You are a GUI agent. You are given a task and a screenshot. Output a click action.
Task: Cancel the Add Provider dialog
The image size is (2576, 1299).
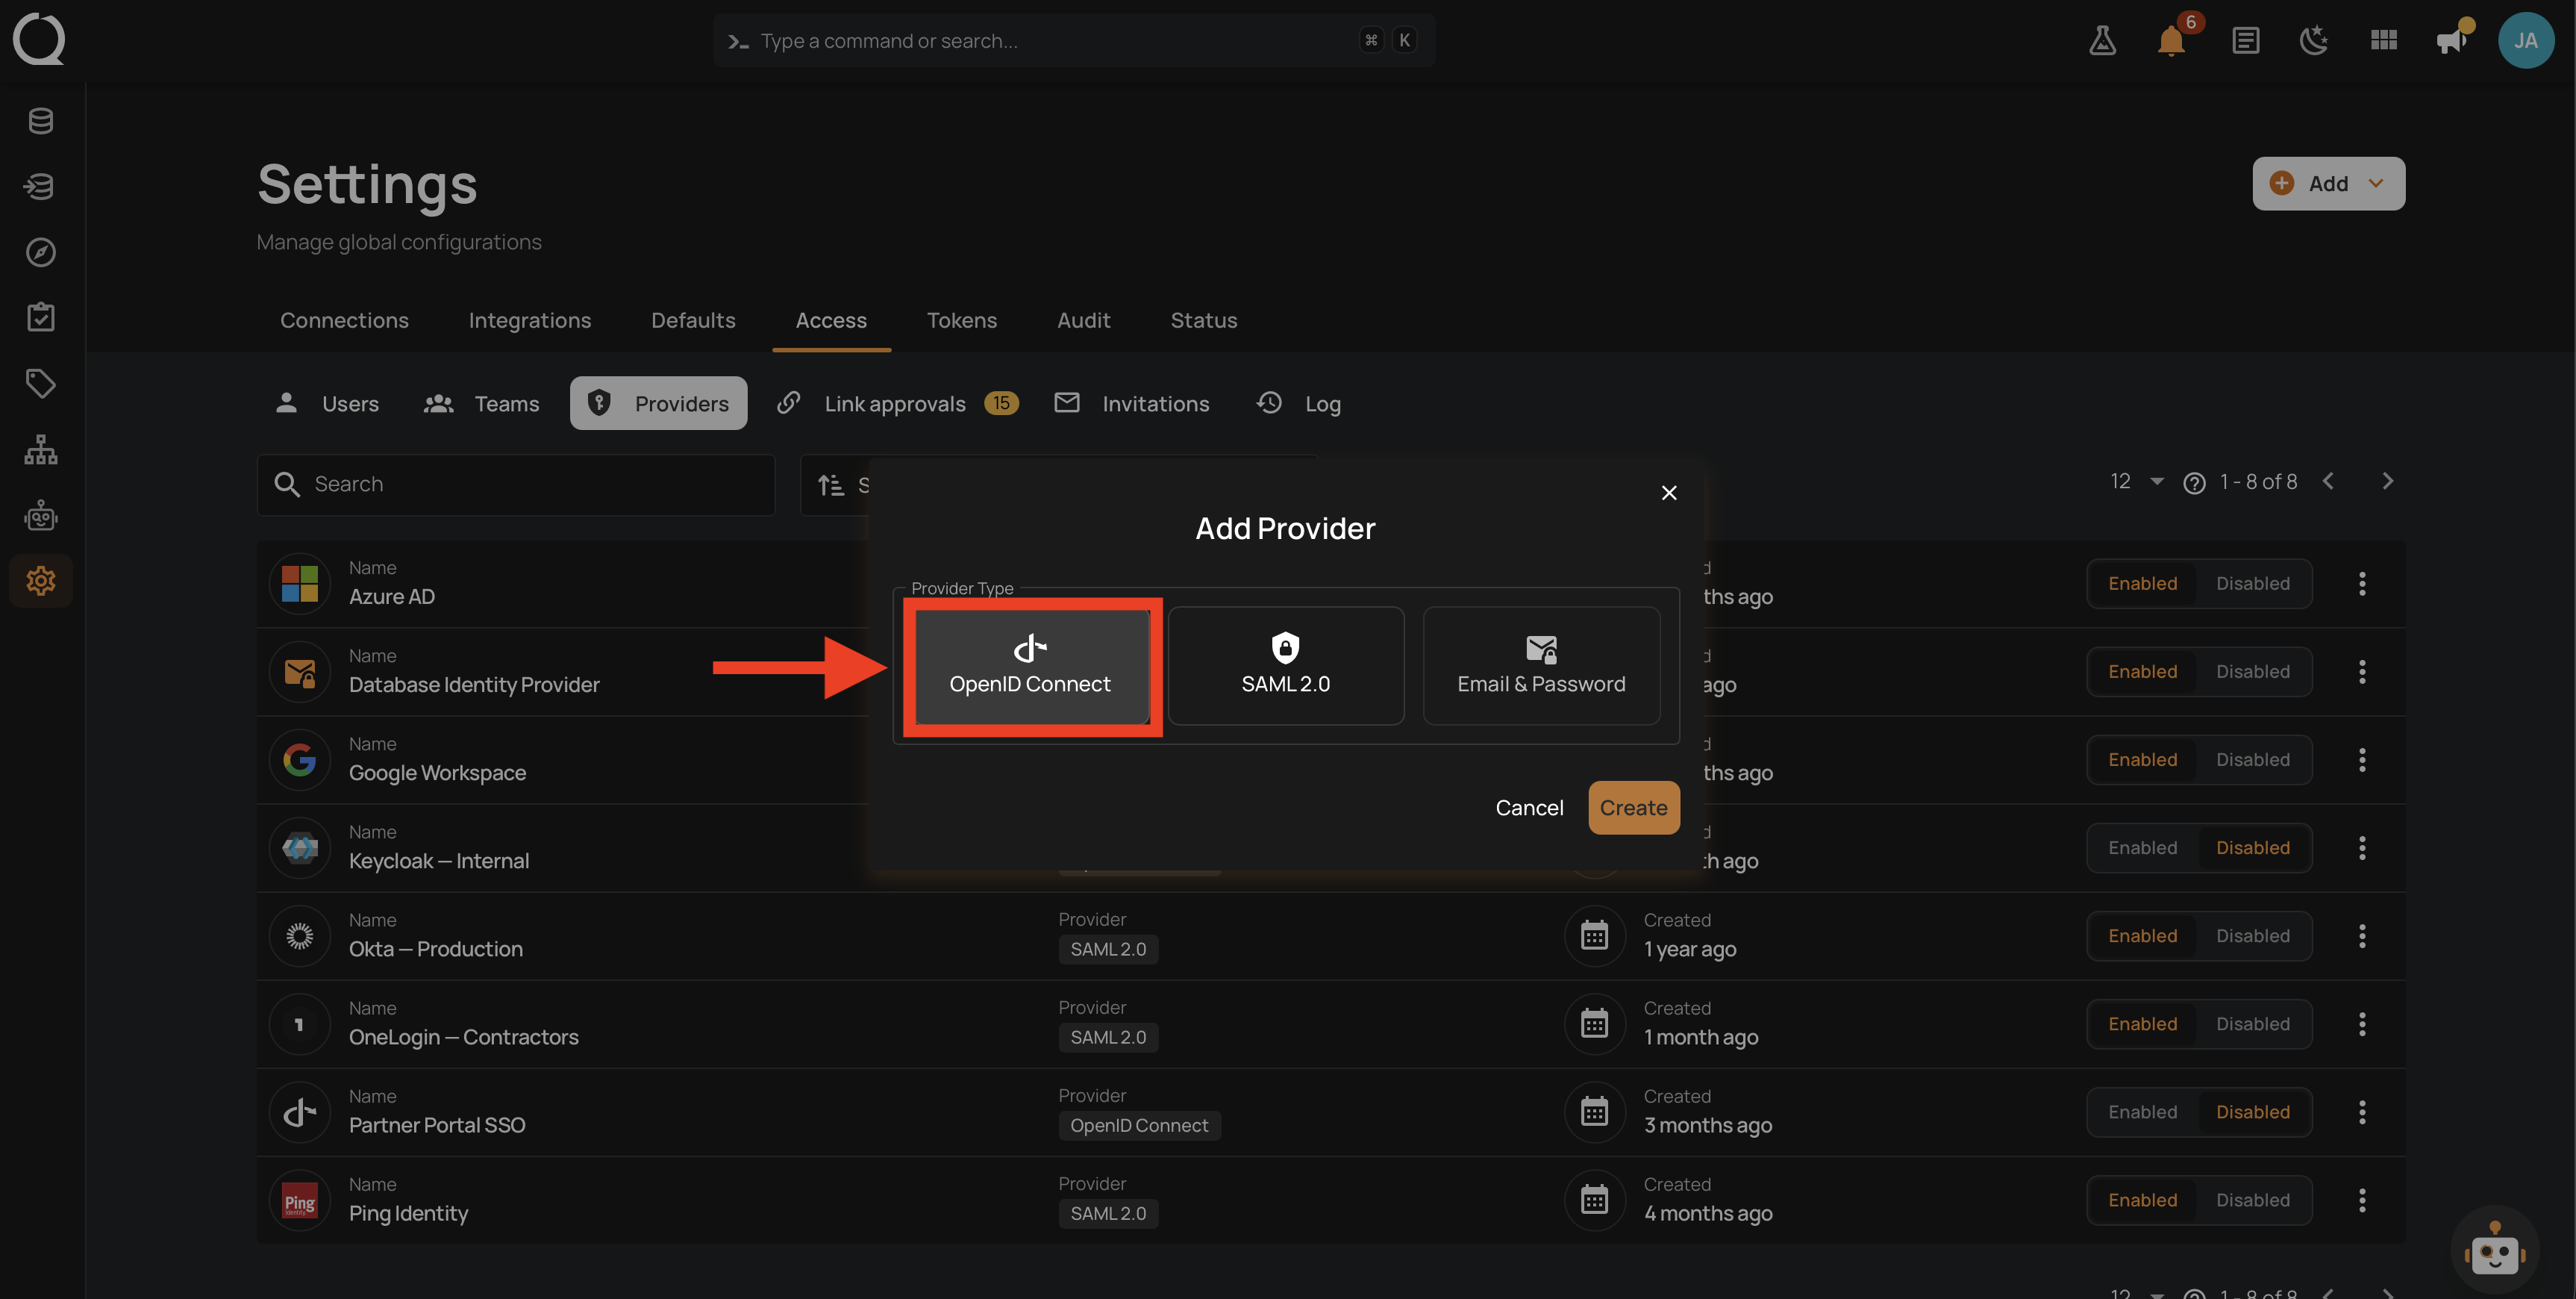pyautogui.click(x=1529, y=808)
